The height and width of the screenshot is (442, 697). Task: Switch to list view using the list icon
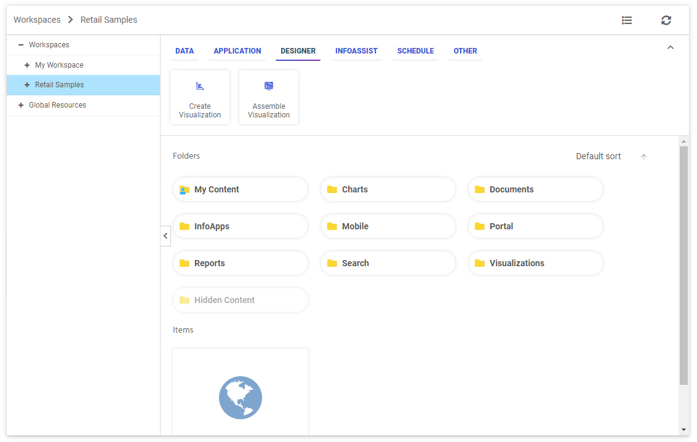(627, 20)
